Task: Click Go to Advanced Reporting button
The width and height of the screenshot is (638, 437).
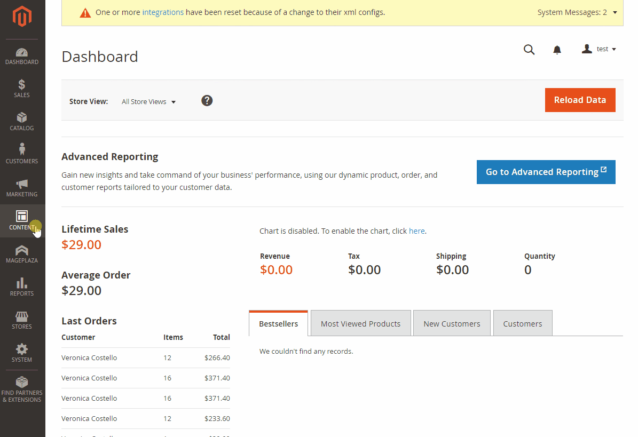Action: (x=546, y=172)
